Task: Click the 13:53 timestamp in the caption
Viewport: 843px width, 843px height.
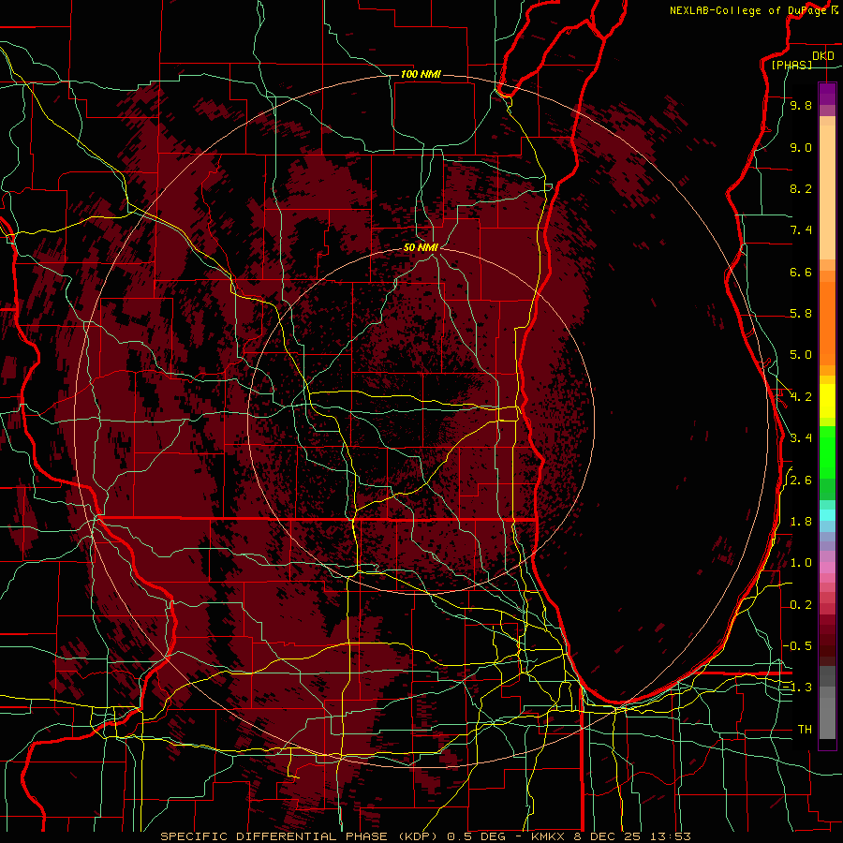Action: 670,836
